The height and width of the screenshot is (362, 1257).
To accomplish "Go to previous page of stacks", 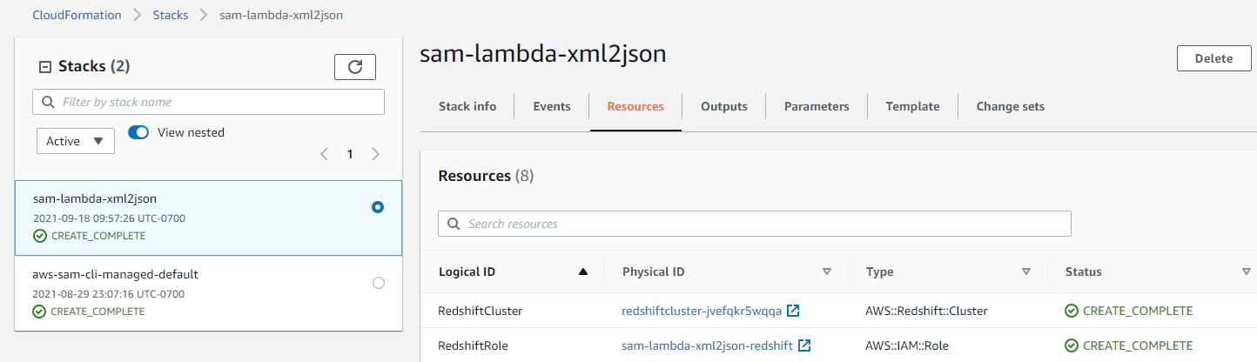I will tap(324, 154).
